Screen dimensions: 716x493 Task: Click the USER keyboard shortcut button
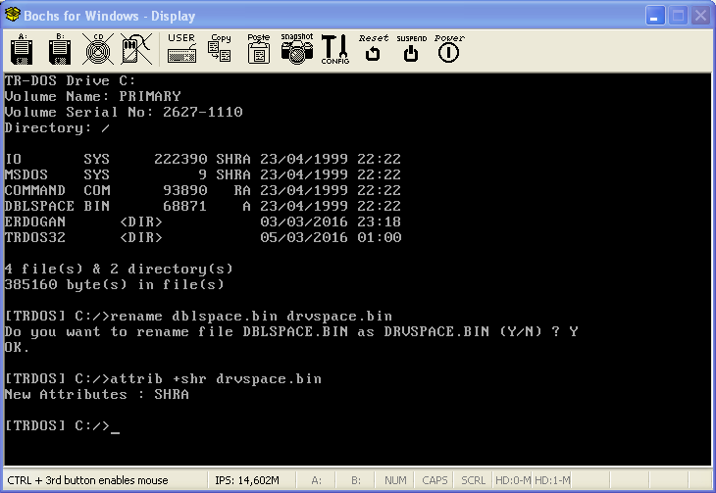click(x=181, y=48)
